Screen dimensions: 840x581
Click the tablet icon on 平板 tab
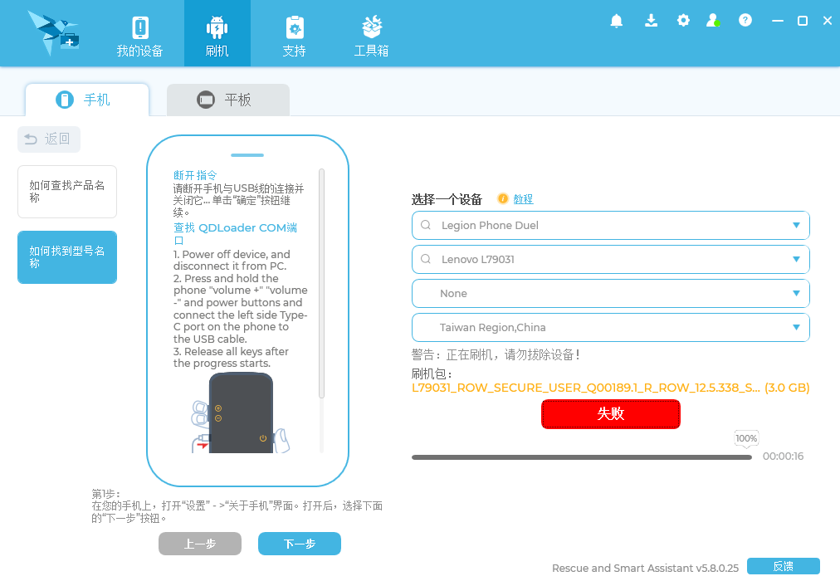coord(206,100)
